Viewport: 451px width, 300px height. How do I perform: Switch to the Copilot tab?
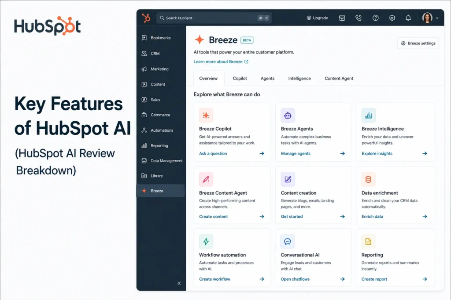[240, 78]
